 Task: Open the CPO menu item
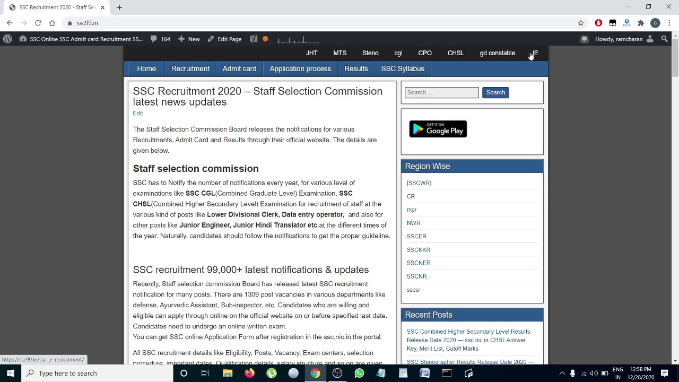point(425,53)
